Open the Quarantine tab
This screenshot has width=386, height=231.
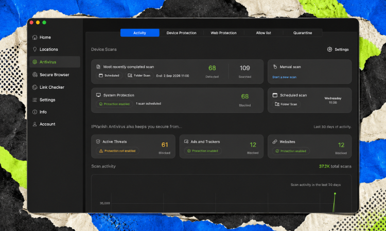(303, 33)
